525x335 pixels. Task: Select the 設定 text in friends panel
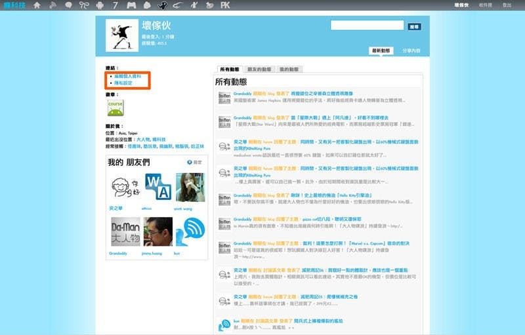pos(198,162)
